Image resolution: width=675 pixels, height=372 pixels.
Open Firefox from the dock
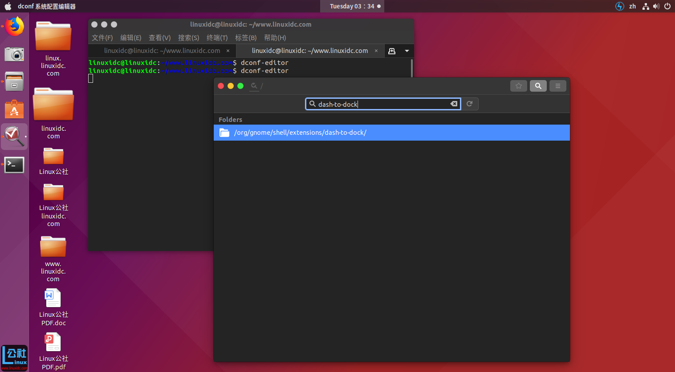(14, 26)
